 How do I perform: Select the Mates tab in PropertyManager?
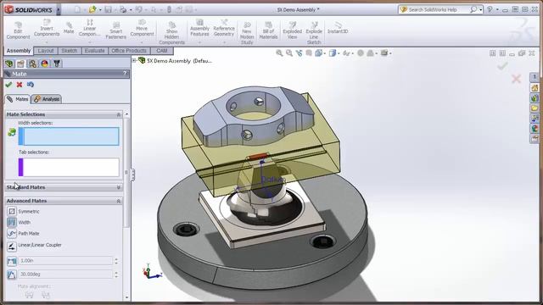(17, 99)
